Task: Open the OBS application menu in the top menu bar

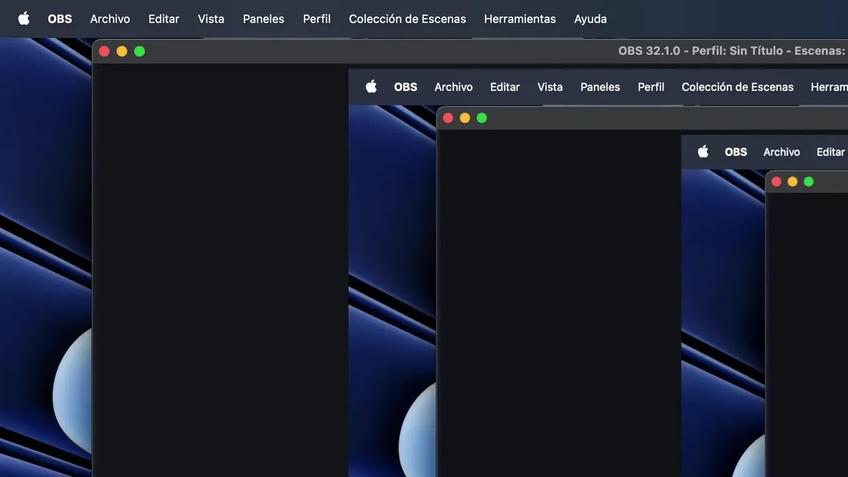Action: tap(60, 19)
